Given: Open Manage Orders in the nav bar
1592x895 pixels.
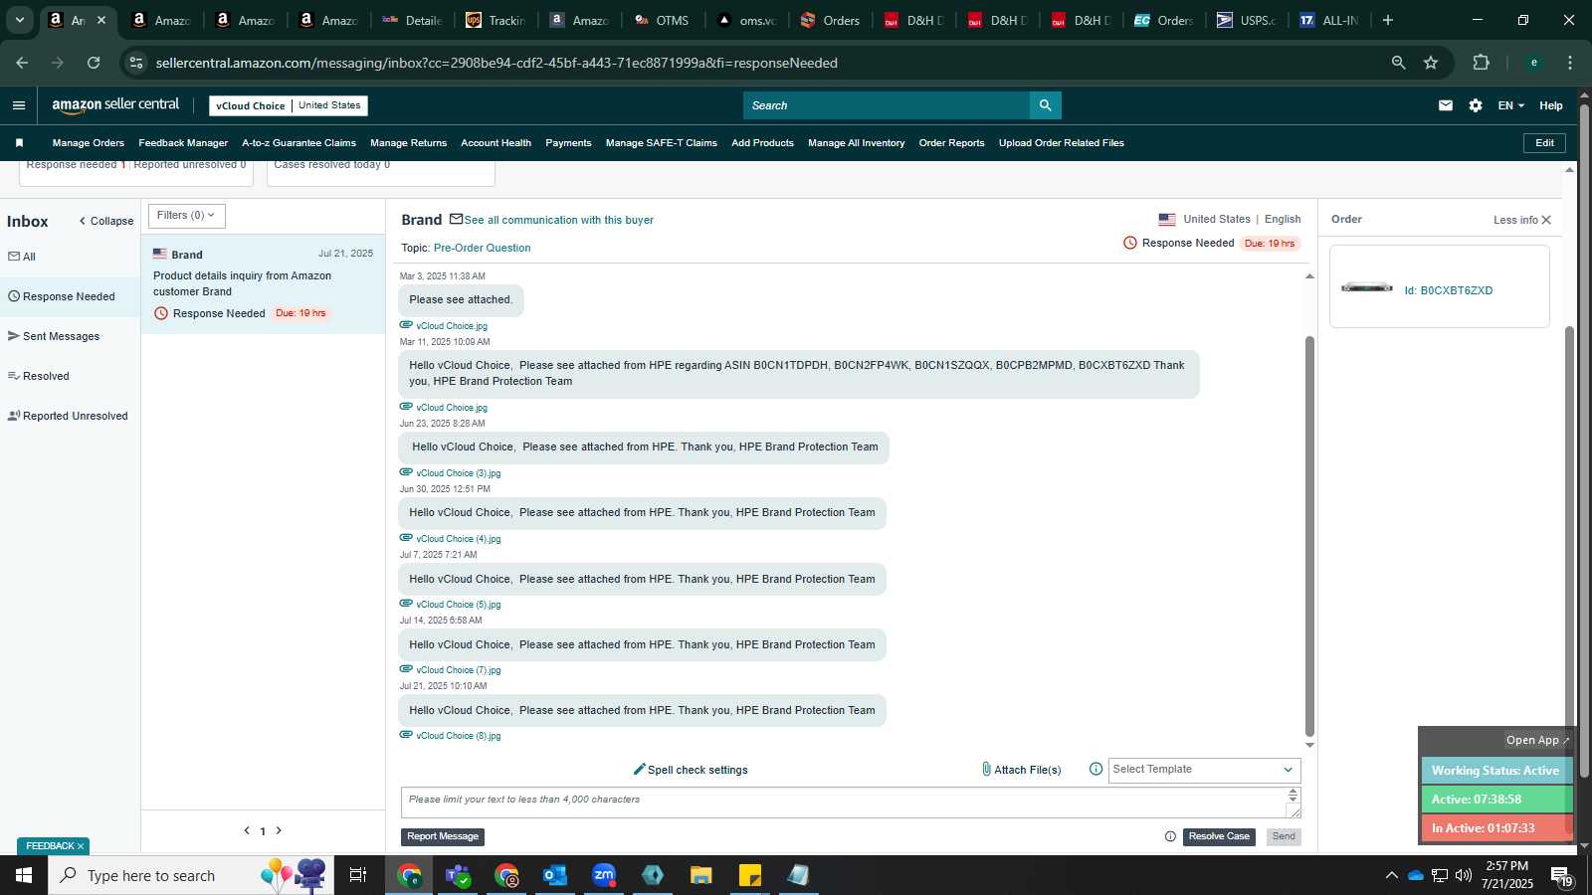Looking at the screenshot, I should point(89,143).
